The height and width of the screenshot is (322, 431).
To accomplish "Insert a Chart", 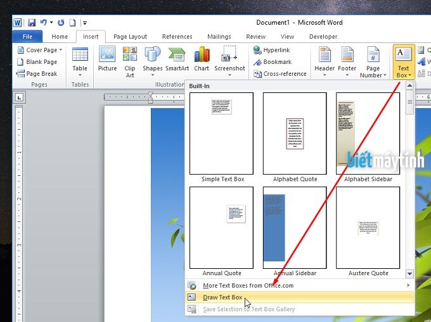I will click(x=202, y=59).
